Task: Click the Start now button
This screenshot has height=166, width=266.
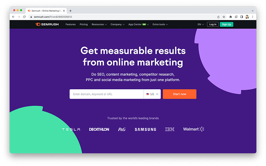Action: click(180, 94)
